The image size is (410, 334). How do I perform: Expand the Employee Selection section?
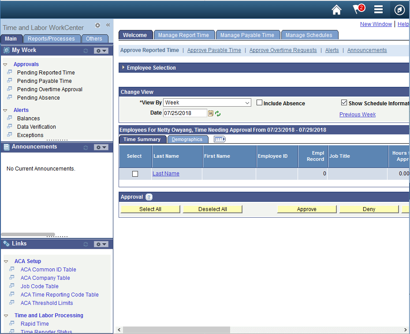point(123,67)
